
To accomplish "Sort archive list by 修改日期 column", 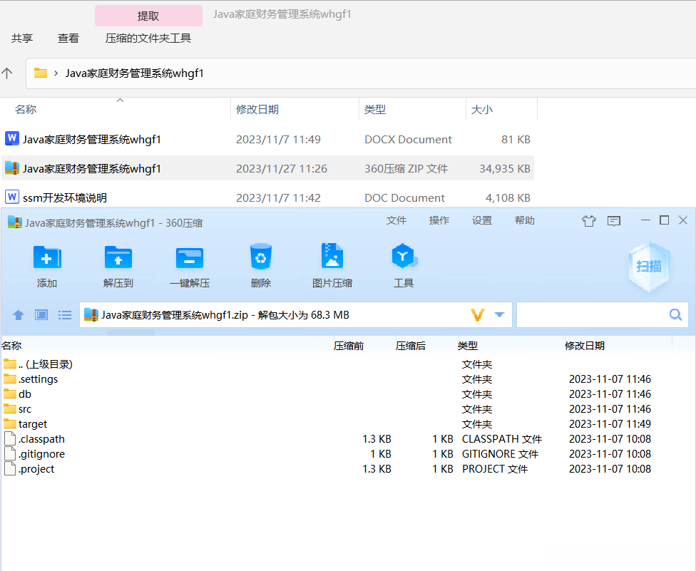I will click(x=585, y=346).
